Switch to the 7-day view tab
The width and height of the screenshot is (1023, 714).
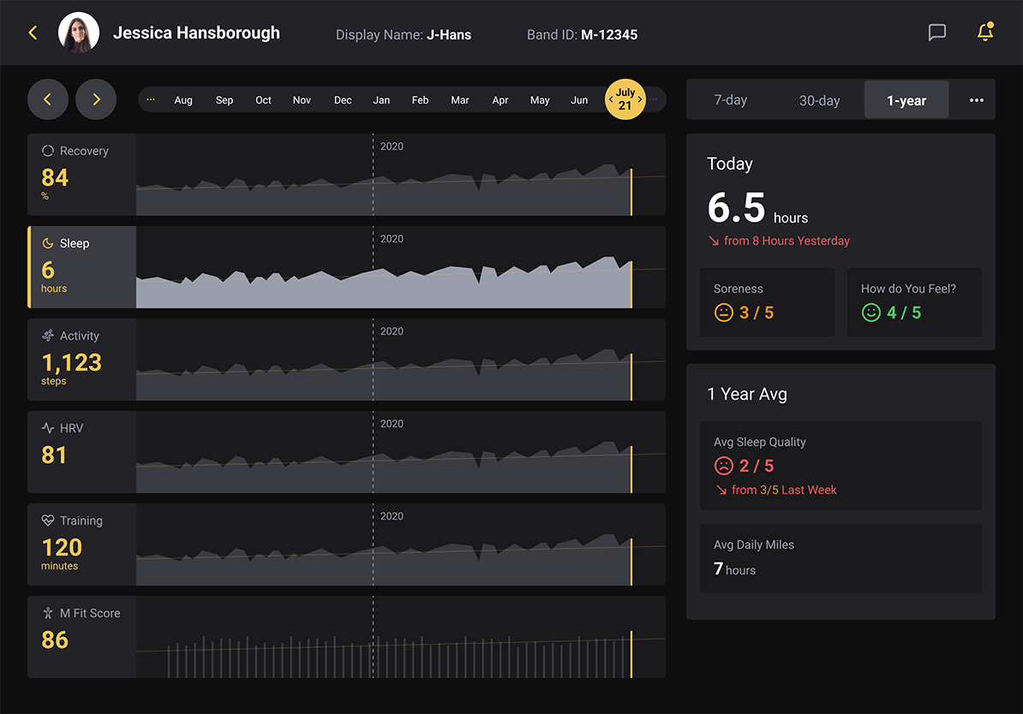[x=731, y=100]
